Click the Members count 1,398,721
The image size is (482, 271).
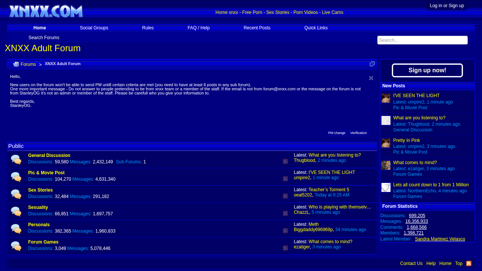pos(413,233)
